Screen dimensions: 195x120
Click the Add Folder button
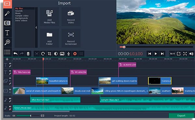(49, 38)
